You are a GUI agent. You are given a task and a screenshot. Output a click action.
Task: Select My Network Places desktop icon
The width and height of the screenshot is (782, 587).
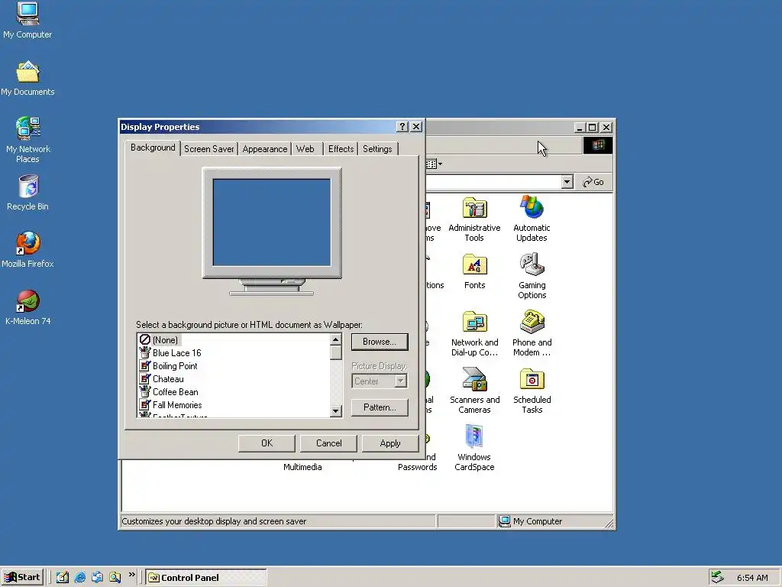pos(27,140)
